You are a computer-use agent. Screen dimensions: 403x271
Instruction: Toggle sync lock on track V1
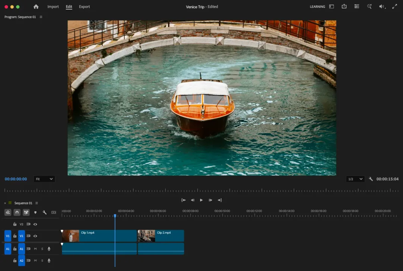[x=28, y=236]
